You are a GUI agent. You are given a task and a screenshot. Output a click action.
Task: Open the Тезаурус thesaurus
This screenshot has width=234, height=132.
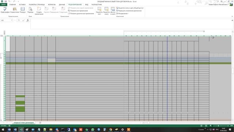click(23, 10)
